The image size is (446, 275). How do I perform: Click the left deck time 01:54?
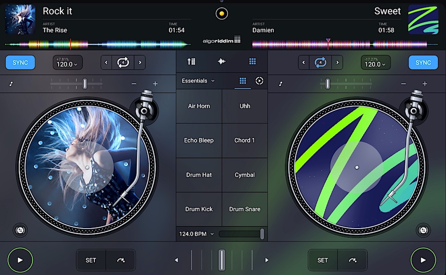(177, 30)
